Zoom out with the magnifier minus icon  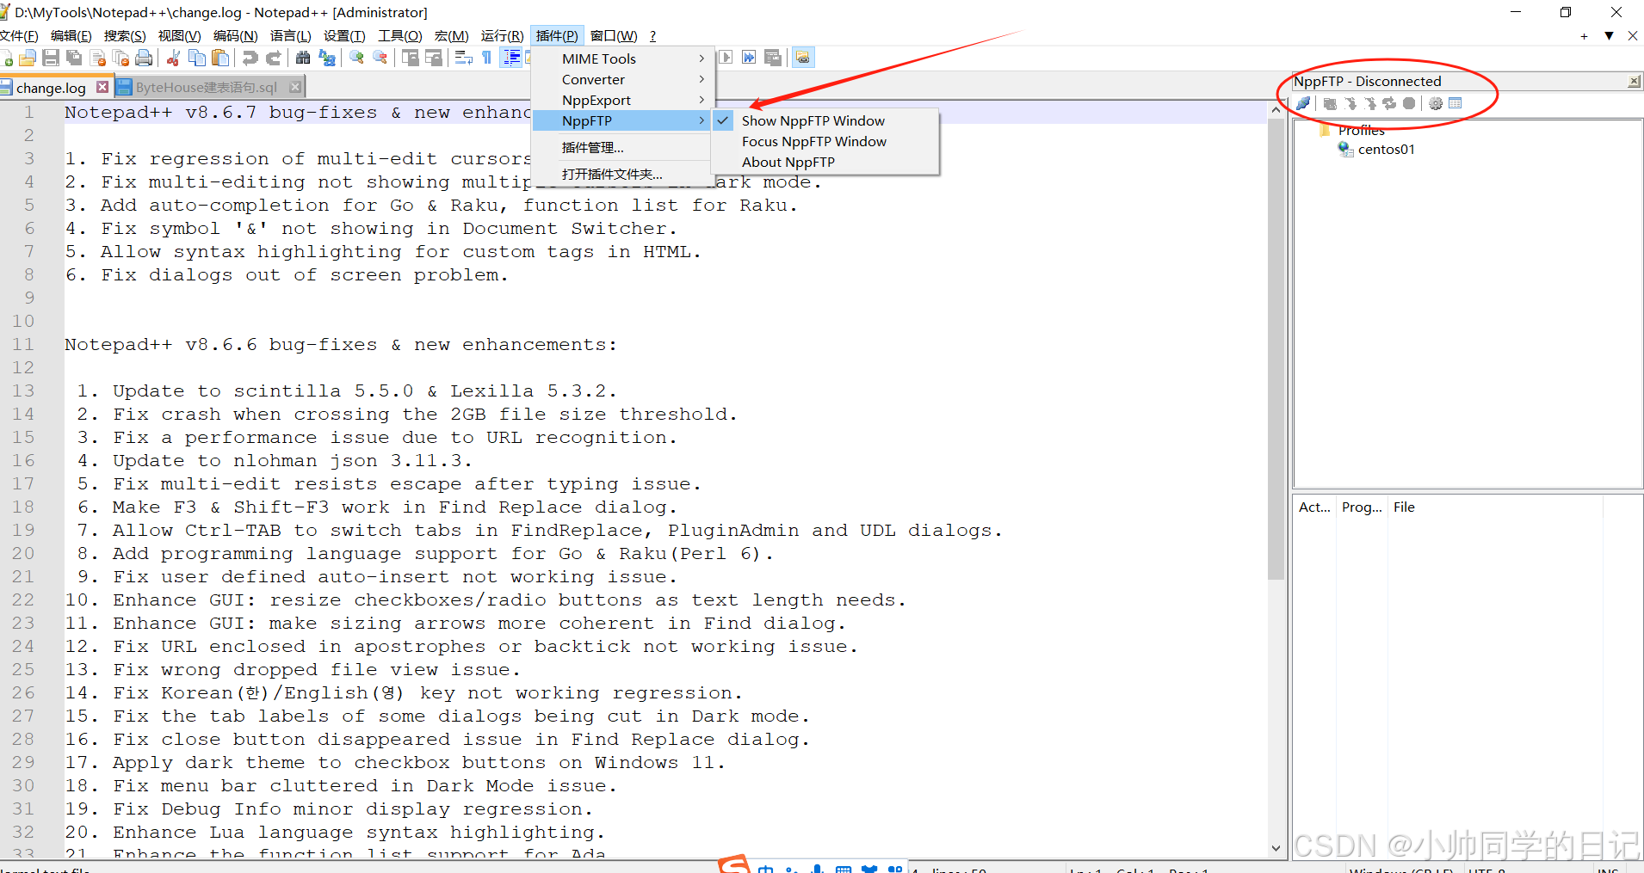[380, 58]
